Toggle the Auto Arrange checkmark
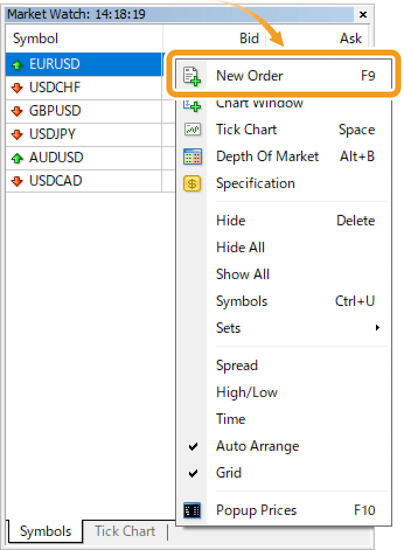This screenshot has width=404, height=550. coord(193,447)
